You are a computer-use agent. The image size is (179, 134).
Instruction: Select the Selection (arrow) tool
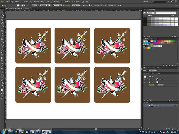coord(2,12)
